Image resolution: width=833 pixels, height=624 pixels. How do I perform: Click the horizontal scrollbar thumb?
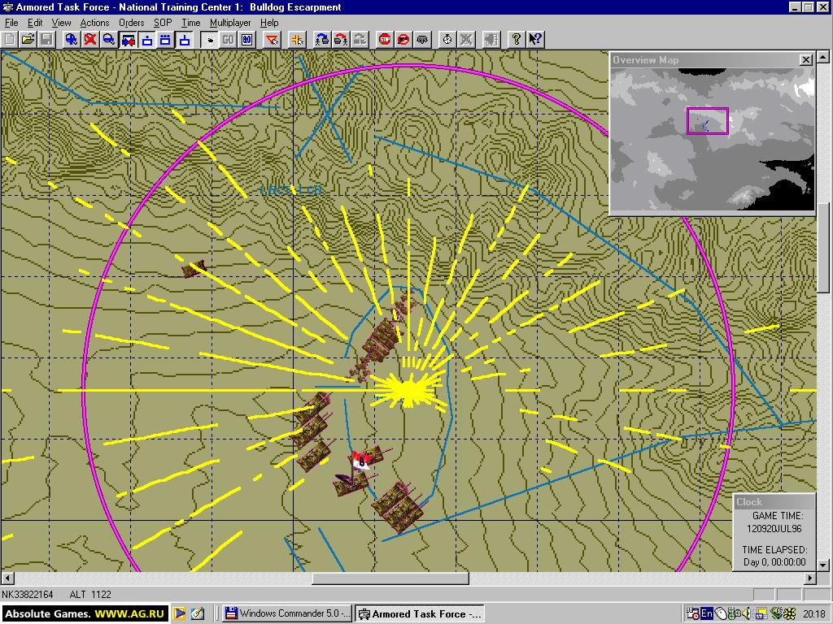[390, 578]
